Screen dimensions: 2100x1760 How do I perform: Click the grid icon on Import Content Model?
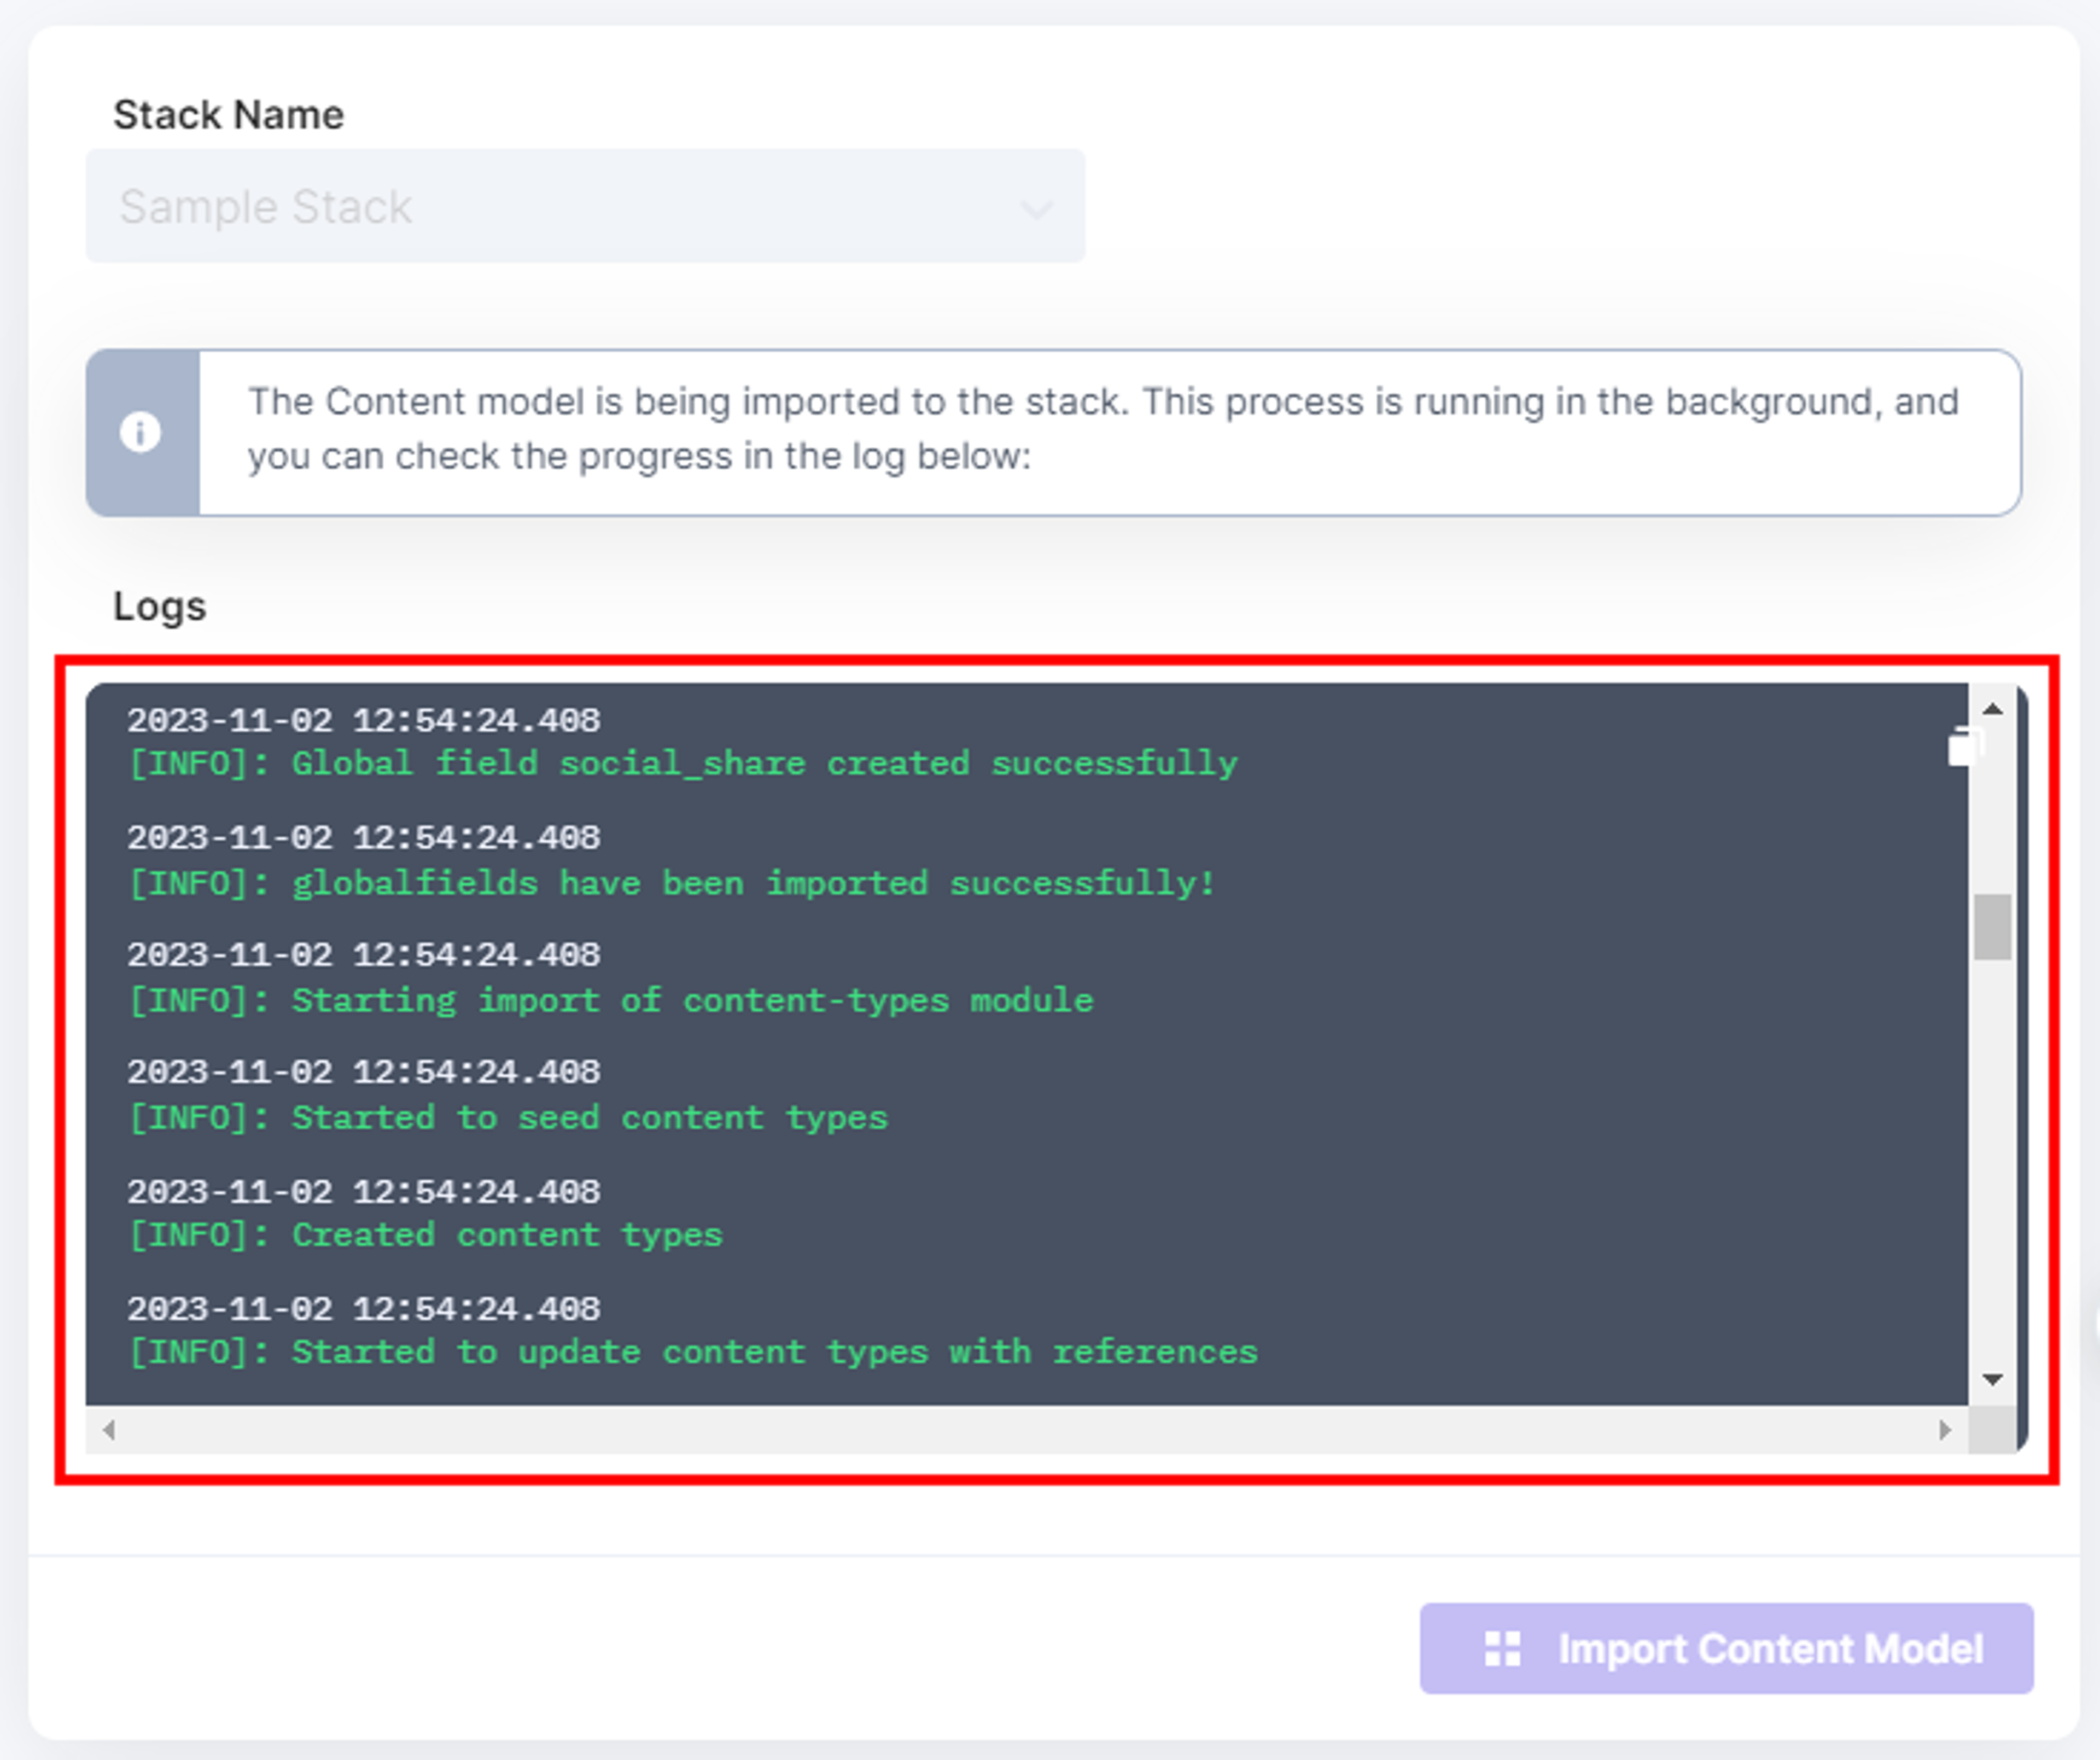tap(1502, 1648)
